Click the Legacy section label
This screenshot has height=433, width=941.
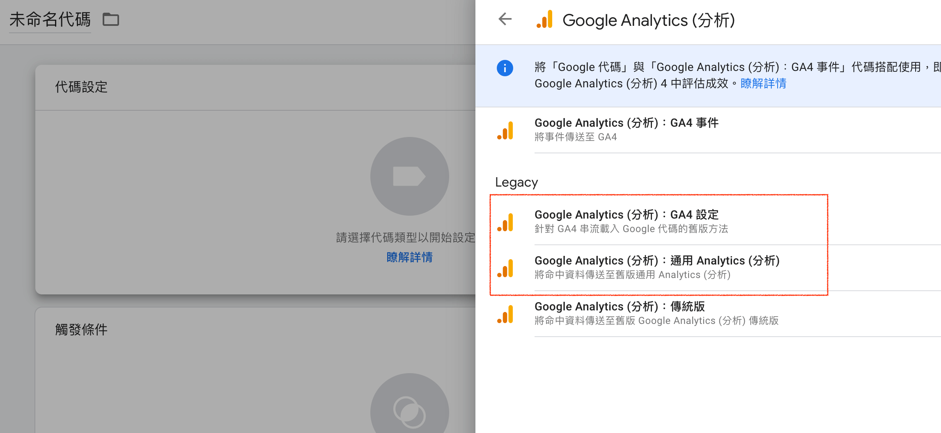(516, 182)
